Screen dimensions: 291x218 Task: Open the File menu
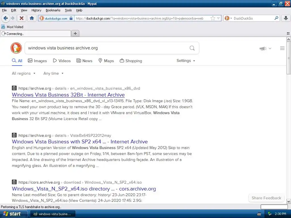coord(4,10)
